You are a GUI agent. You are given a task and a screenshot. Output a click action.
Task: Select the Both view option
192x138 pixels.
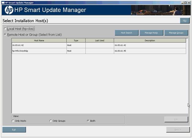click(x=88, y=121)
